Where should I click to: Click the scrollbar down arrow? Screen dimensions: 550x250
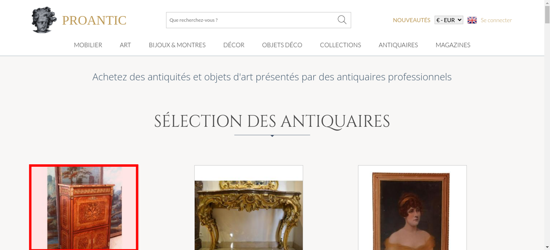547,247
